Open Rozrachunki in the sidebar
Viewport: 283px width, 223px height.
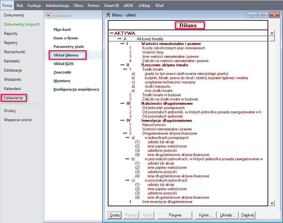(14, 52)
